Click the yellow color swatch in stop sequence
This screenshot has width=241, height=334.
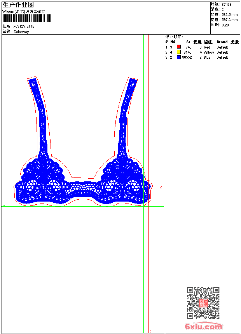(x=179, y=52)
